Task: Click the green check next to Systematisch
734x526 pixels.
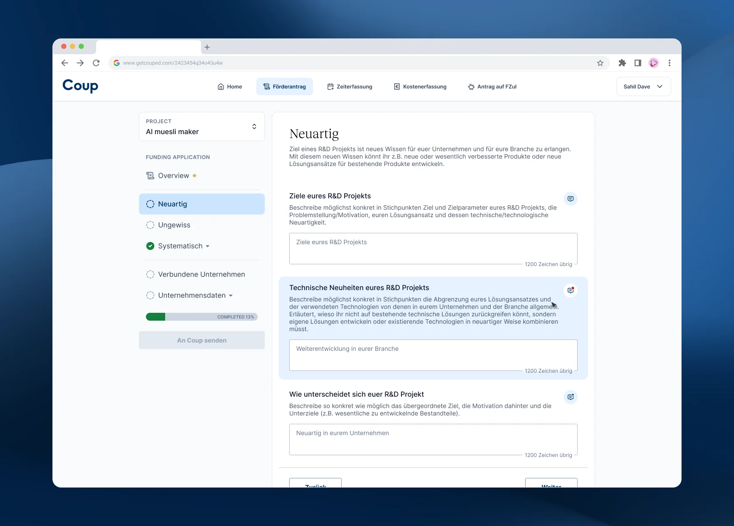Action: tap(150, 246)
